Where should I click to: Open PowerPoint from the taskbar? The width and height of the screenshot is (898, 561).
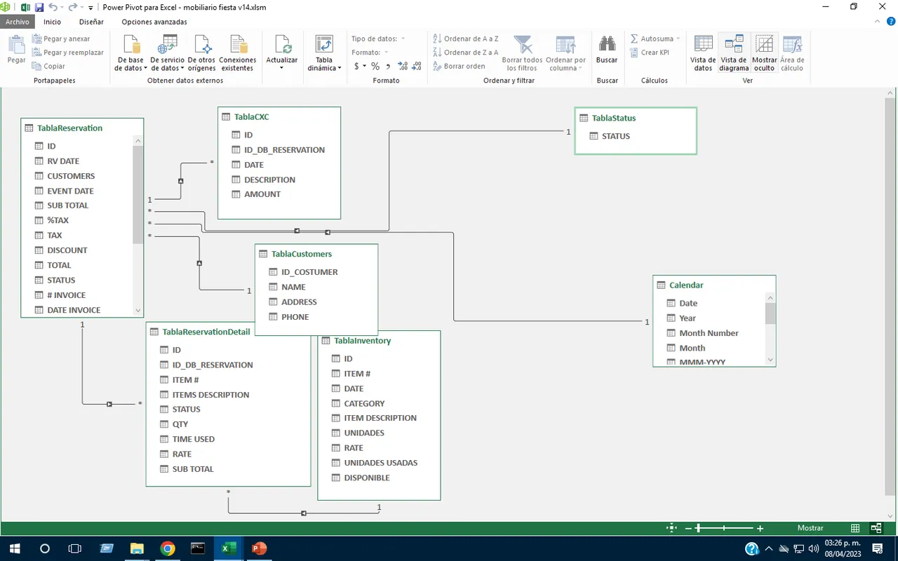point(259,548)
